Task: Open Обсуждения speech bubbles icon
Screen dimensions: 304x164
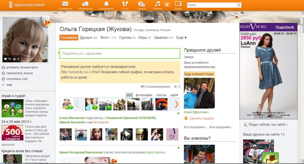Action: pos(85,4)
